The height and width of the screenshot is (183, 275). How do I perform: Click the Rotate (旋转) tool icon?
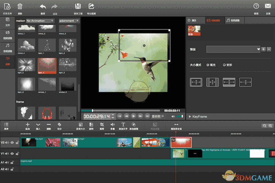point(91,125)
